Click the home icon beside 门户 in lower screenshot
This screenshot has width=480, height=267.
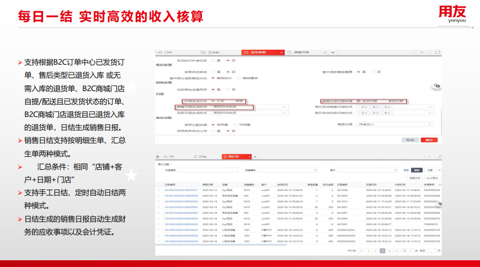click(x=166, y=156)
